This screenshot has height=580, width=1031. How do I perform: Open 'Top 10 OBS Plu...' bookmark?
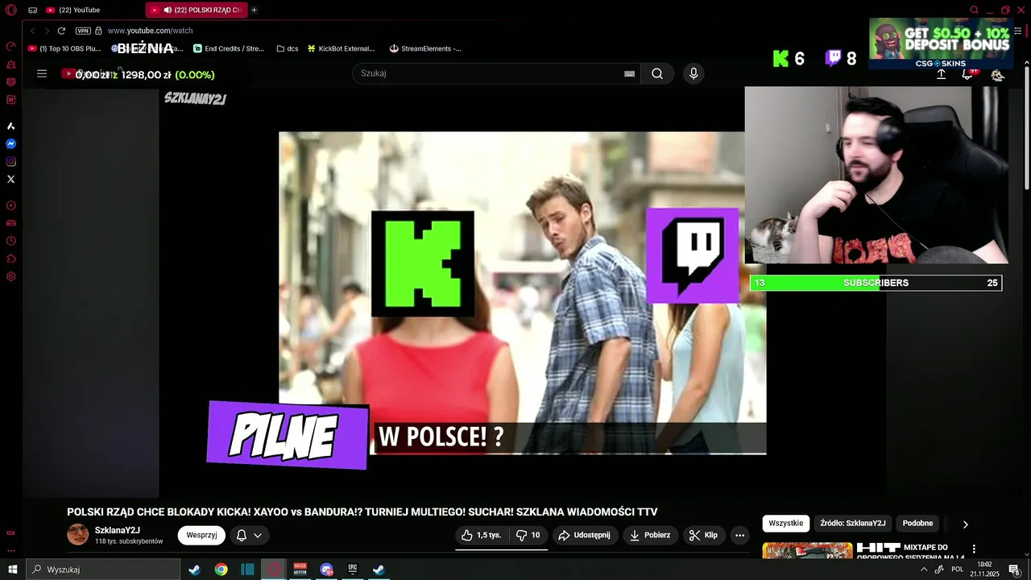(x=64, y=48)
